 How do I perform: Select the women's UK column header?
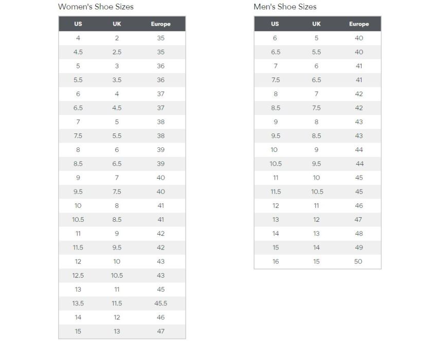click(x=117, y=24)
